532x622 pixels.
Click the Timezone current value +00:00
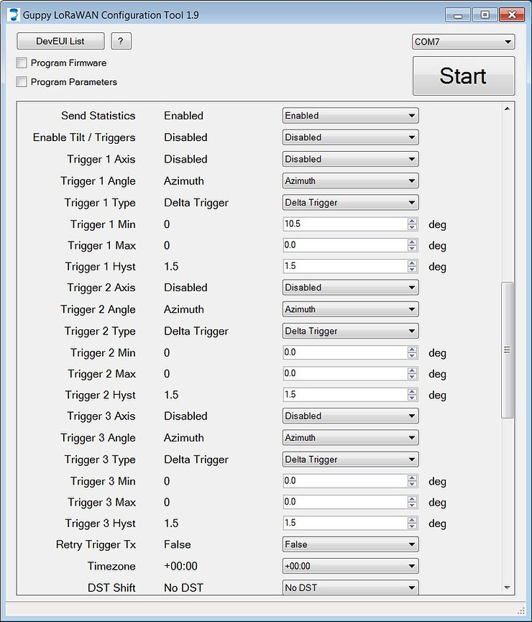tap(180, 566)
